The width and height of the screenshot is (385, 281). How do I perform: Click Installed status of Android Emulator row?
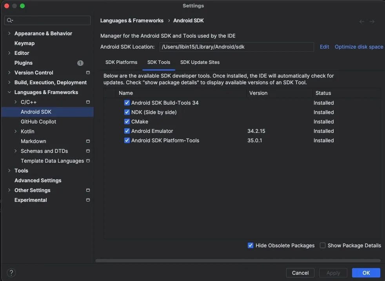click(323, 131)
